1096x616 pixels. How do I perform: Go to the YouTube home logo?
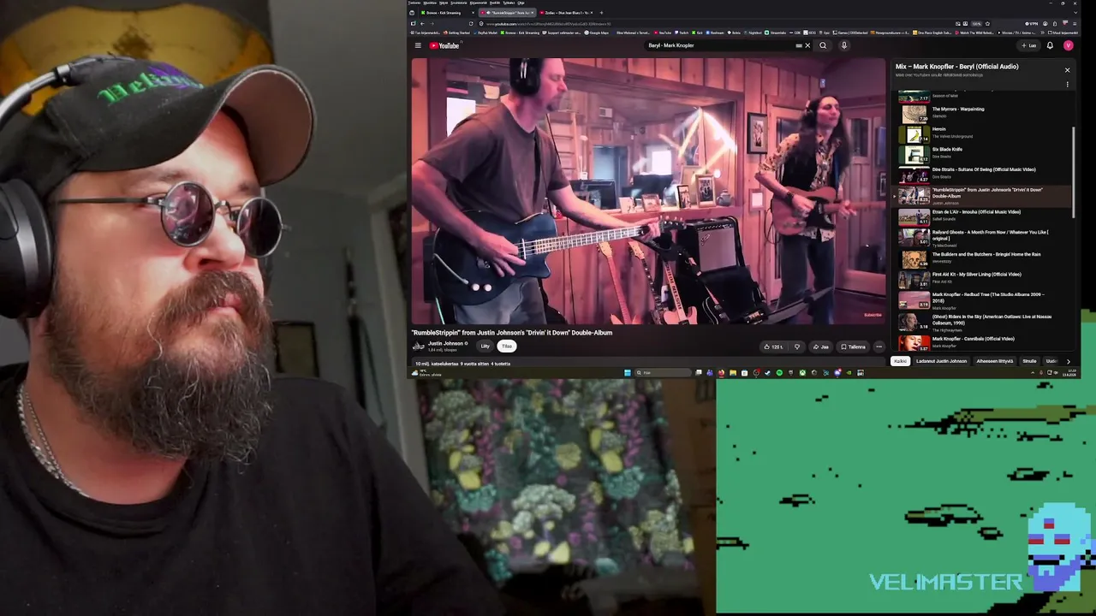coord(444,45)
